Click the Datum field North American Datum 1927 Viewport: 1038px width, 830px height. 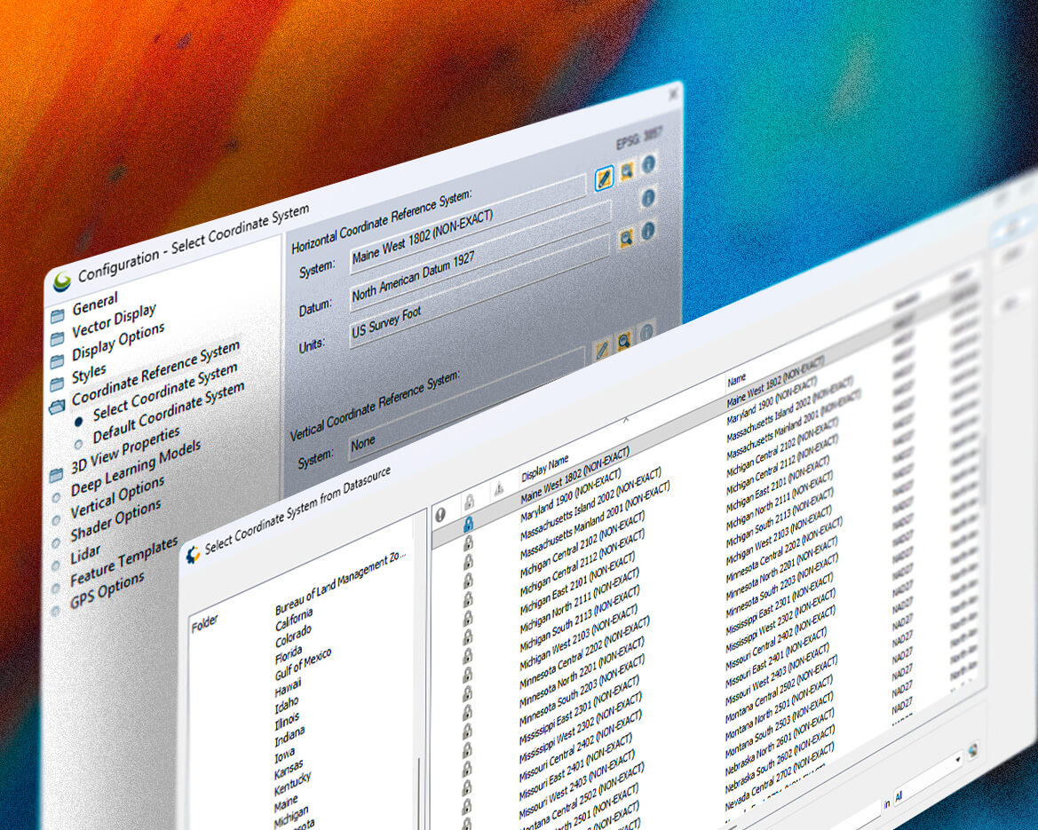pyautogui.click(x=479, y=255)
